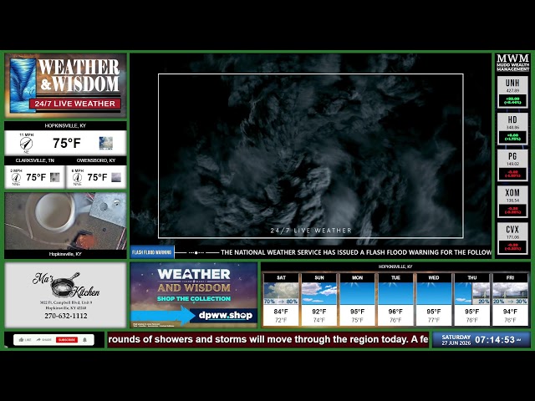Click the Shop The Collection text
The image size is (535, 401).
[194, 299]
